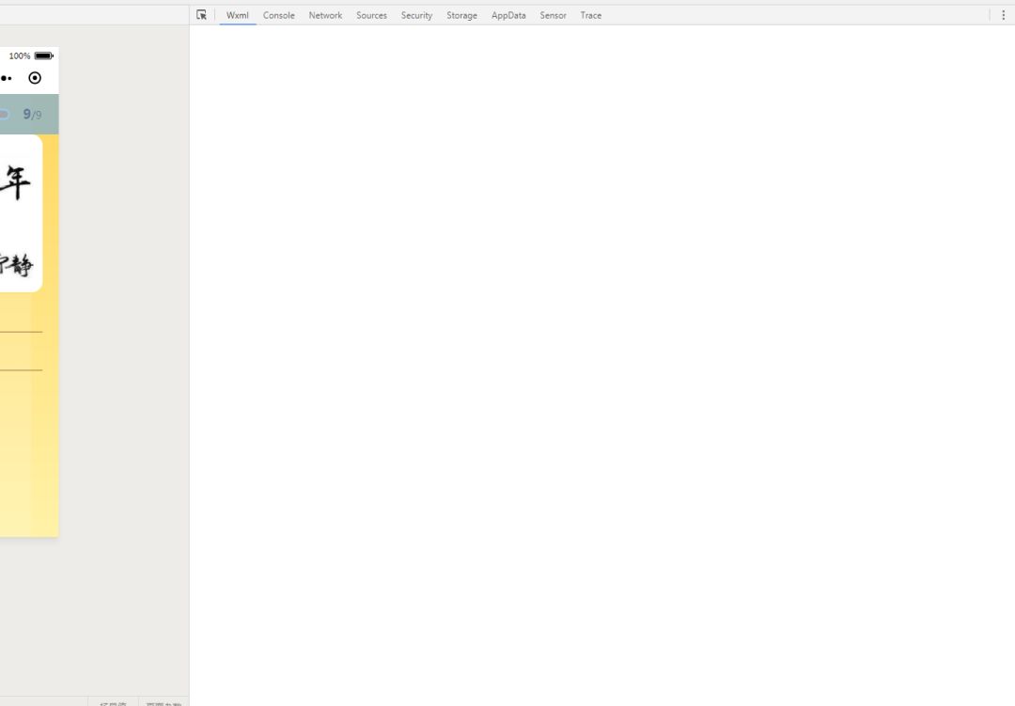Open the Network tab

pyautogui.click(x=325, y=16)
